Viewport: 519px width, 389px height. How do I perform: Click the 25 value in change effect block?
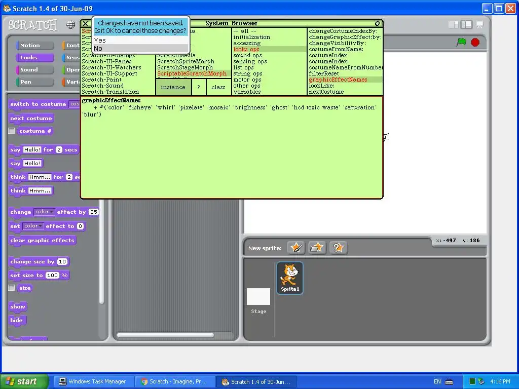(x=94, y=212)
